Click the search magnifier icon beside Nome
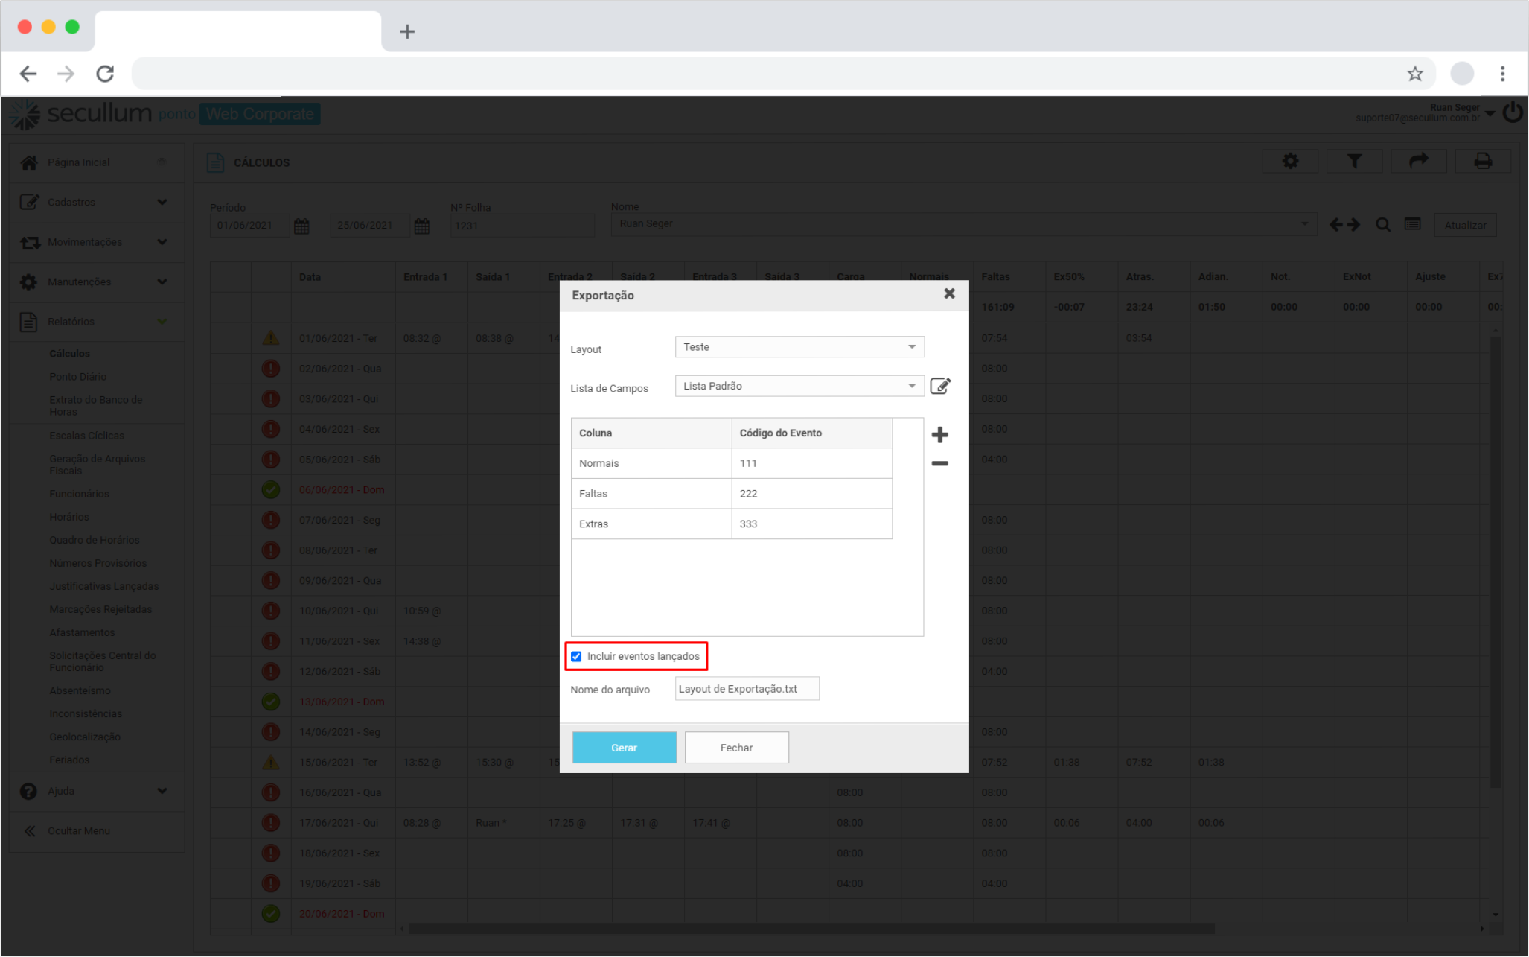The image size is (1529, 957). [1383, 225]
